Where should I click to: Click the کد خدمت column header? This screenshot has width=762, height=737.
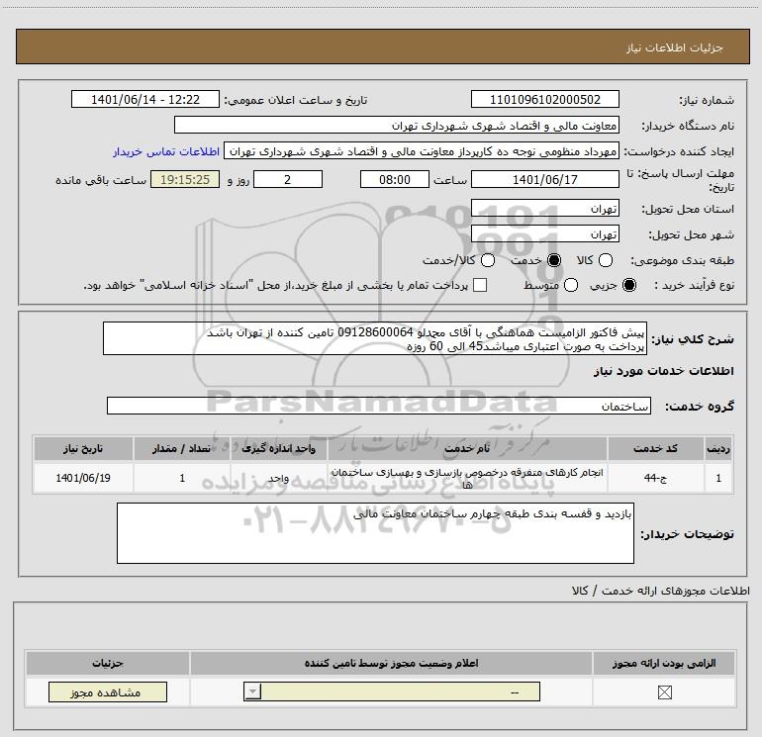point(655,448)
